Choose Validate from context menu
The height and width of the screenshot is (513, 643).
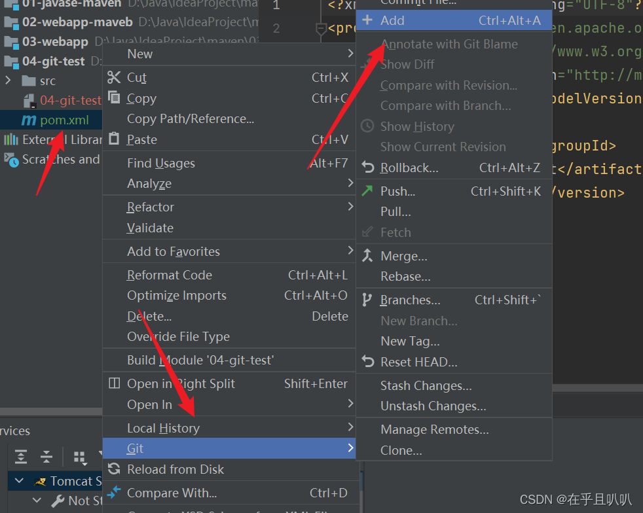[229, 228]
